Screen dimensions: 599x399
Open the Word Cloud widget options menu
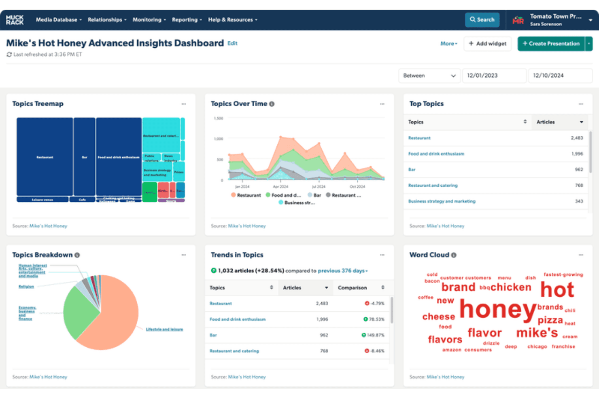tap(581, 255)
